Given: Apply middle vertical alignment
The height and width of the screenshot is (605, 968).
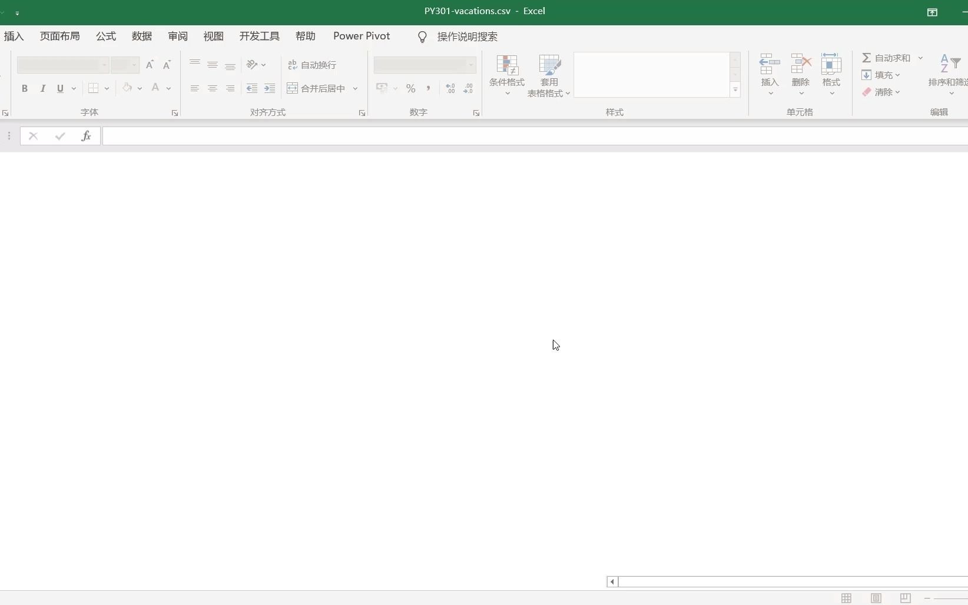Looking at the screenshot, I should pyautogui.click(x=213, y=65).
